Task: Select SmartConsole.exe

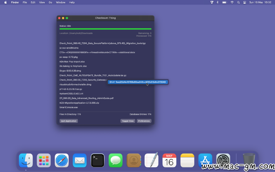Action: (x=68, y=107)
